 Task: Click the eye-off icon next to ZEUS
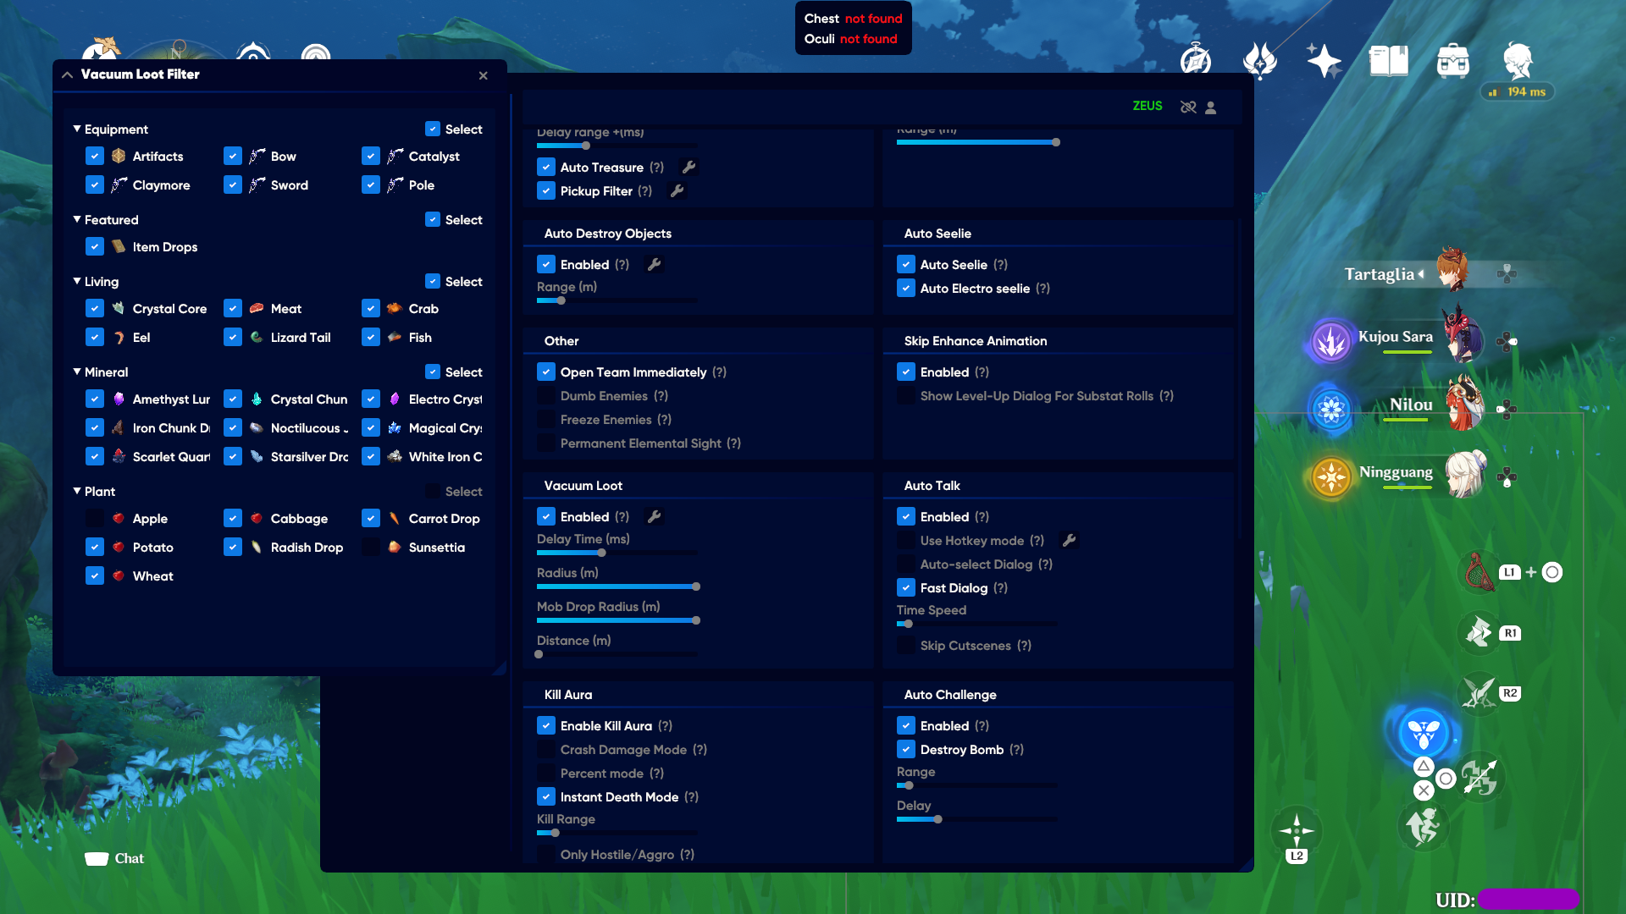1188,107
